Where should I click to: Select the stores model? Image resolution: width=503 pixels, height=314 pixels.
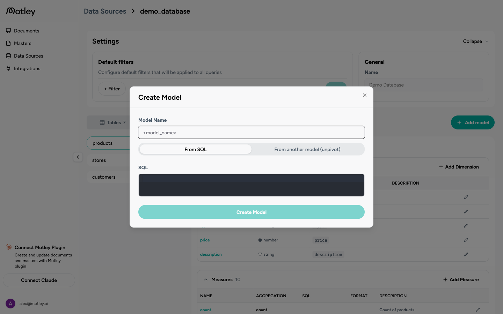click(x=108, y=160)
